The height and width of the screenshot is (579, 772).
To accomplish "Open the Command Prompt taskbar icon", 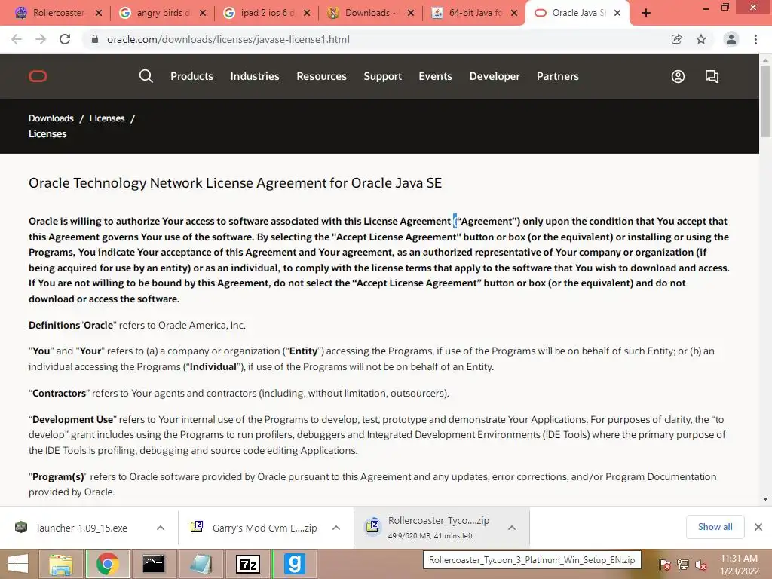I will [x=154, y=564].
